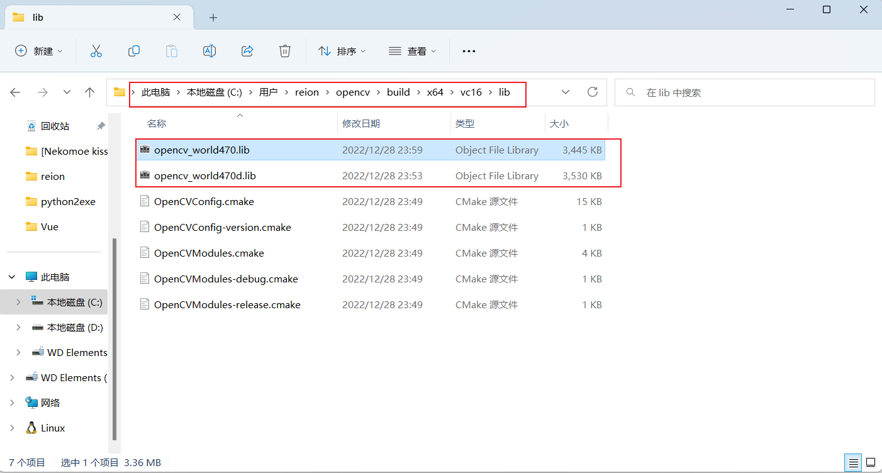Image resolution: width=882 pixels, height=473 pixels.
Task: Click vc16 in the address path
Action: [471, 92]
